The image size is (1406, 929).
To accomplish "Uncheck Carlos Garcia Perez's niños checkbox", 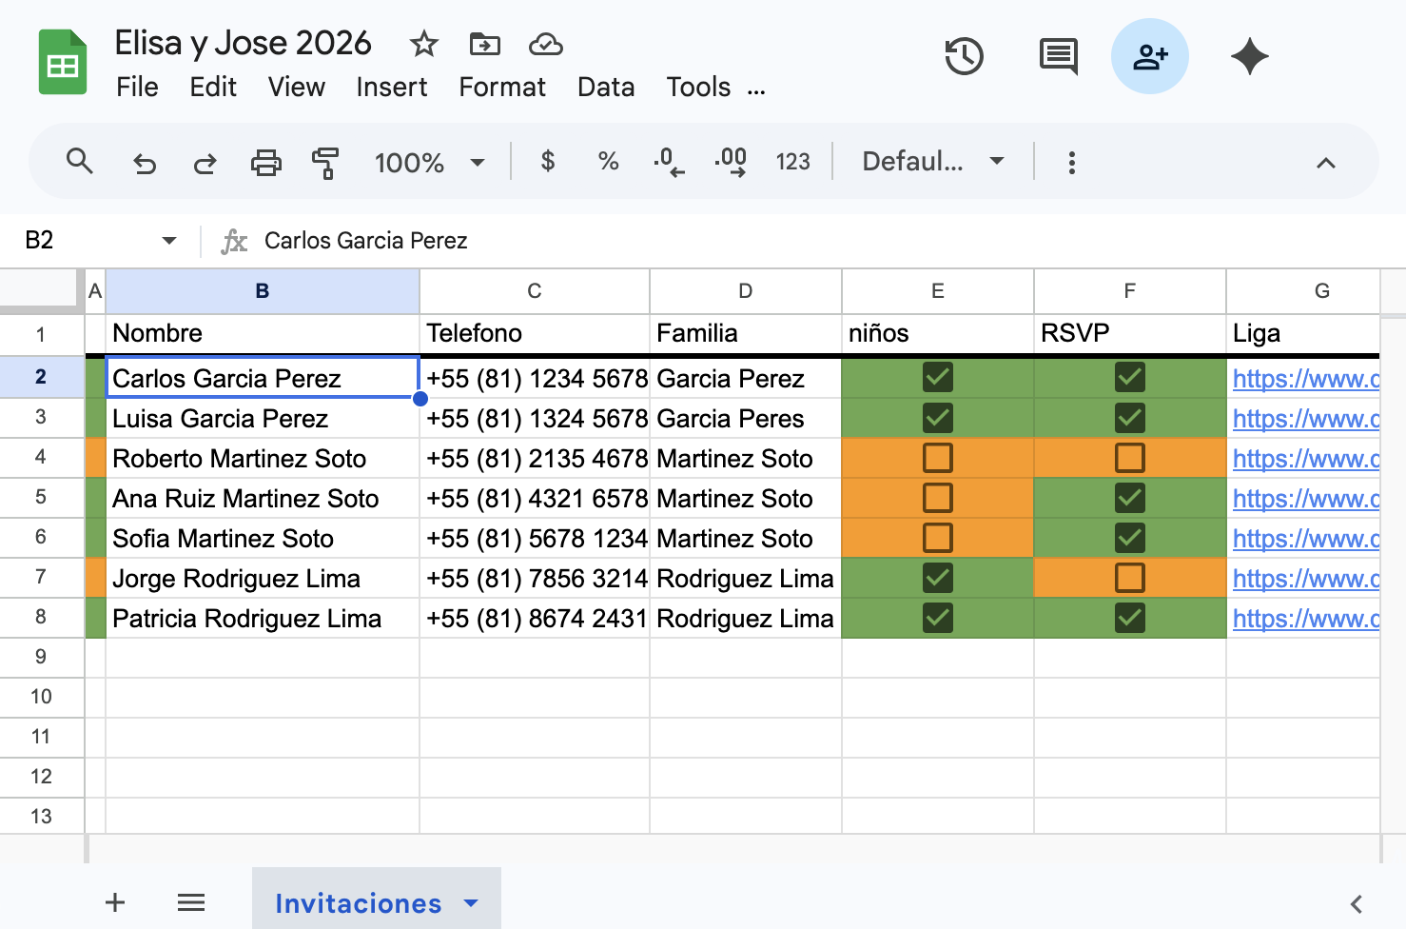I will [x=937, y=378].
